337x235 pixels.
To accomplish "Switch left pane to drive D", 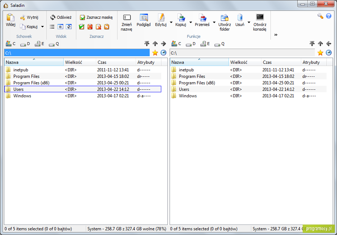I will click(x=25, y=44).
